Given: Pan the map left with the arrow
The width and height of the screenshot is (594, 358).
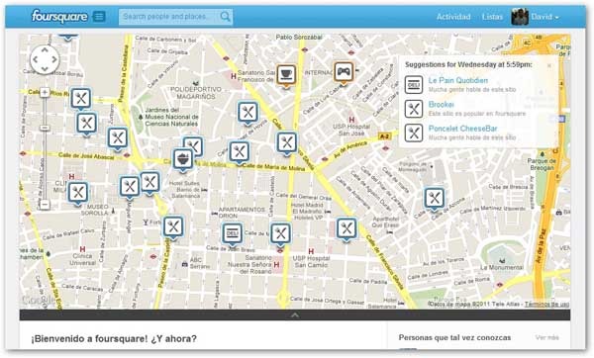Looking at the screenshot, I should 36,59.
